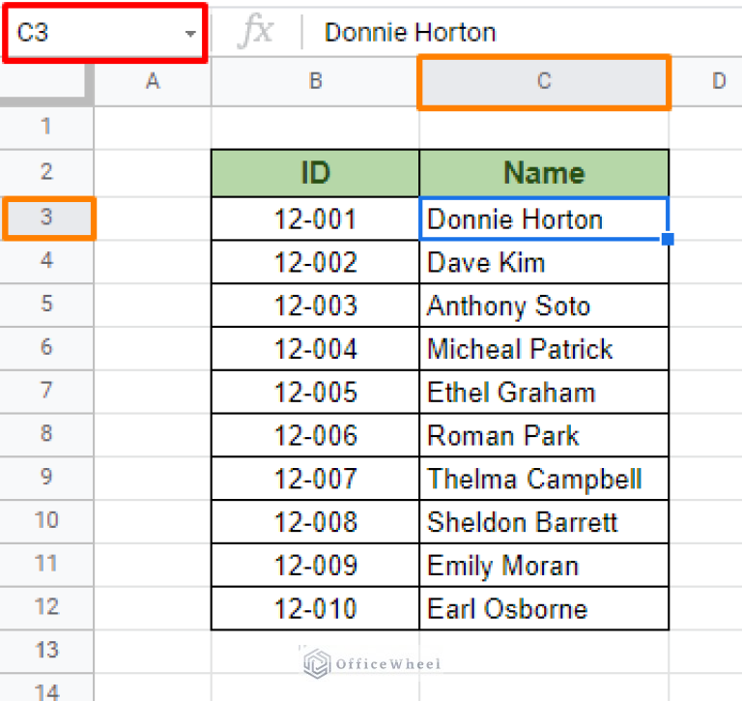Select the Name header cell
The image size is (742, 701).
(x=544, y=173)
